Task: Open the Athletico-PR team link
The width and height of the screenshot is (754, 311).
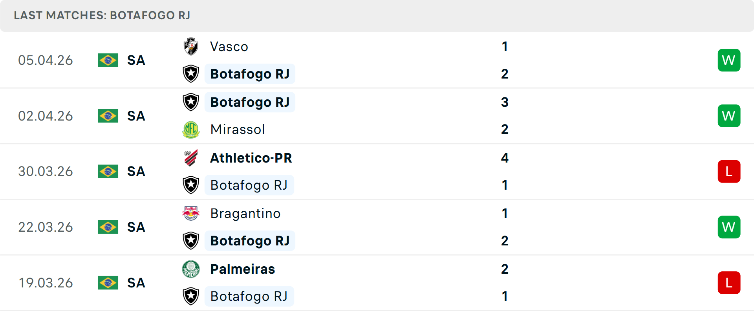Action: (x=251, y=158)
